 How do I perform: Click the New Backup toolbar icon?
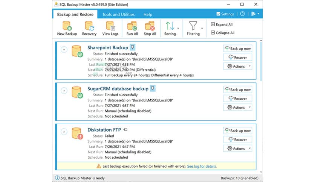click(x=67, y=26)
